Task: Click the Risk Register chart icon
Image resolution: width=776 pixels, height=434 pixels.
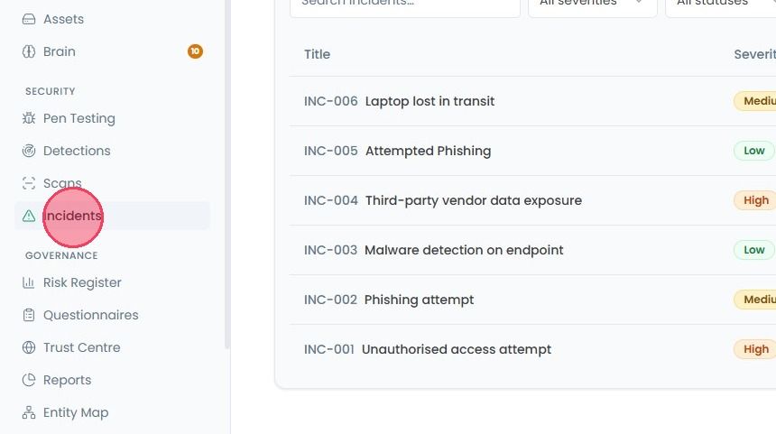Action: click(x=29, y=282)
